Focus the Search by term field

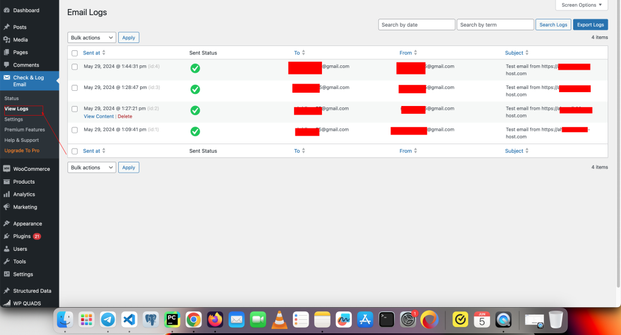click(495, 24)
